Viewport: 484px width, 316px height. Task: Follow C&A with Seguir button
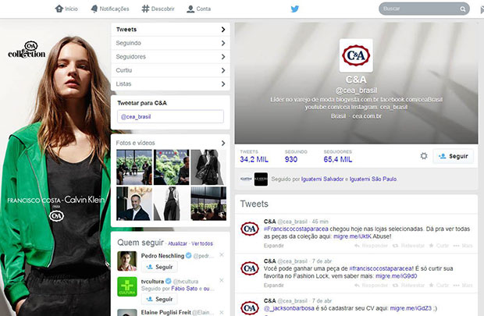pyautogui.click(x=453, y=156)
